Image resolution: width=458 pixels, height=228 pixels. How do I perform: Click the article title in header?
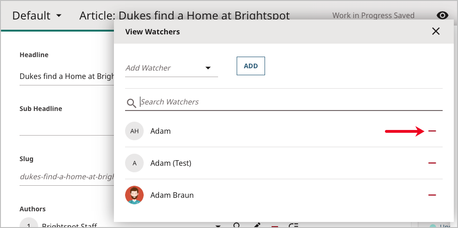click(x=184, y=15)
